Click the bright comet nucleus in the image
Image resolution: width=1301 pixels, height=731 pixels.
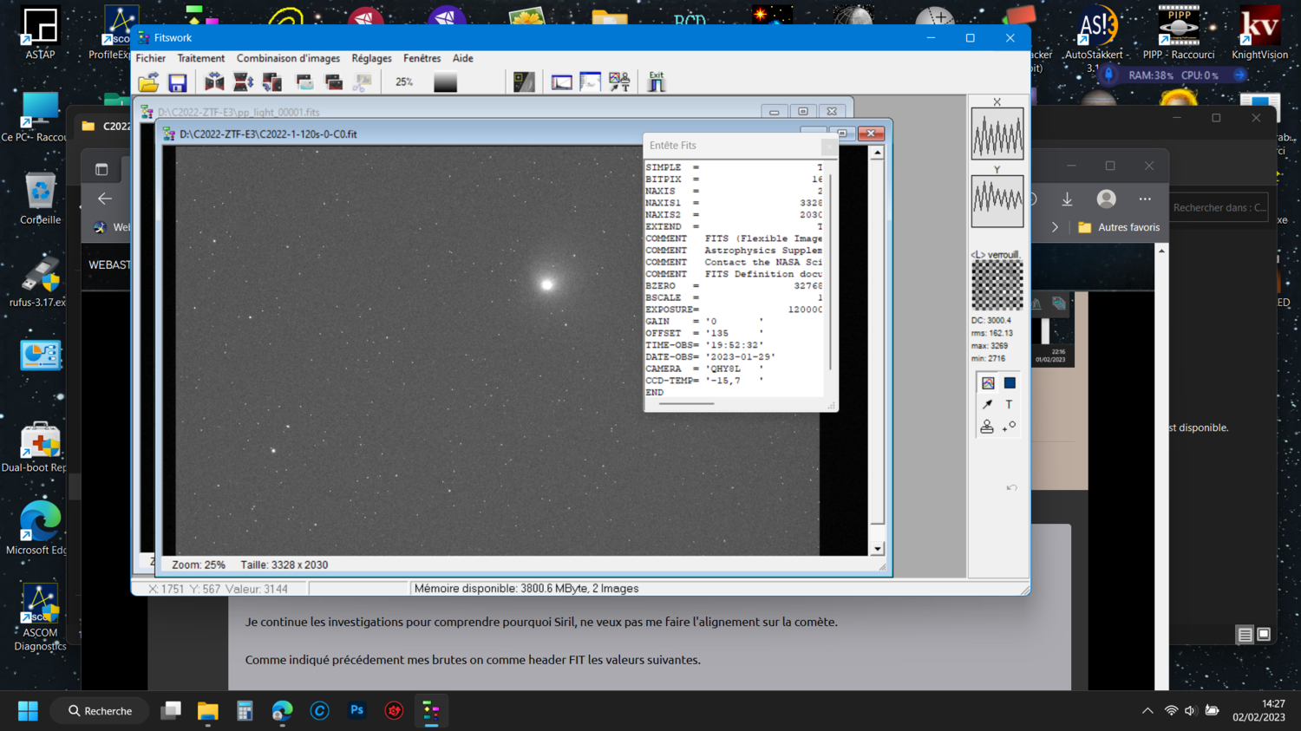point(547,284)
